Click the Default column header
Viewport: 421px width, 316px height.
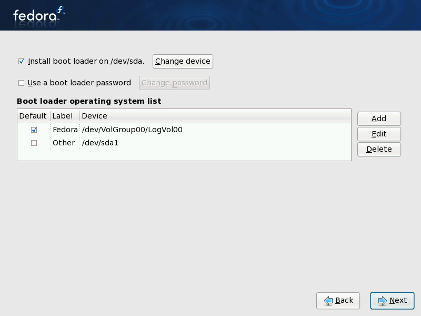[34, 116]
